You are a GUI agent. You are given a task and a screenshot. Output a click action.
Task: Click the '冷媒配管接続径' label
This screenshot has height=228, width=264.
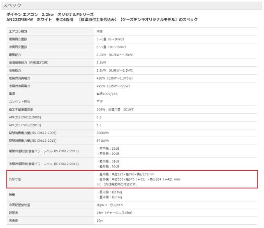[19, 205]
